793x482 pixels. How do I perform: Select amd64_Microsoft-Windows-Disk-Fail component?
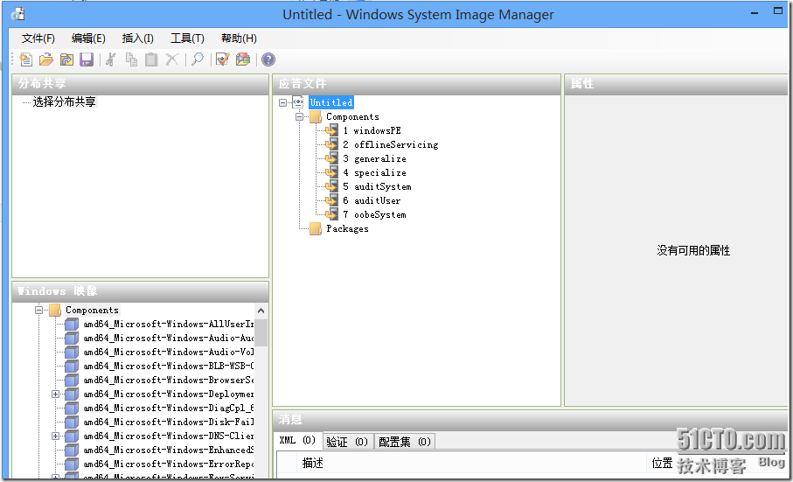(169, 422)
